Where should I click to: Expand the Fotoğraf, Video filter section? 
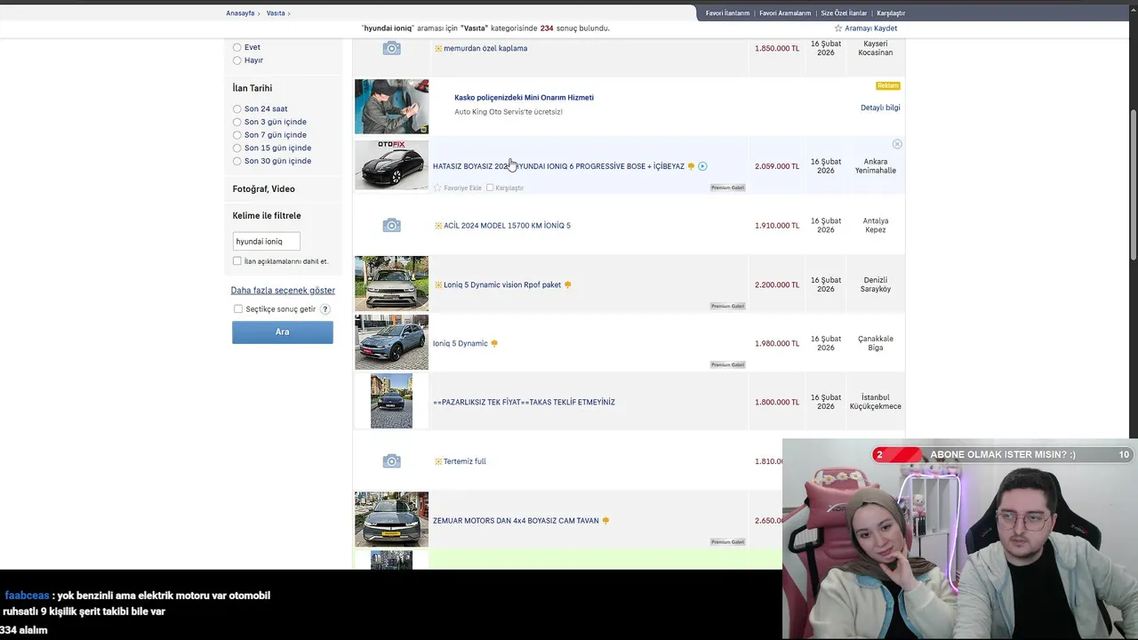(x=263, y=189)
